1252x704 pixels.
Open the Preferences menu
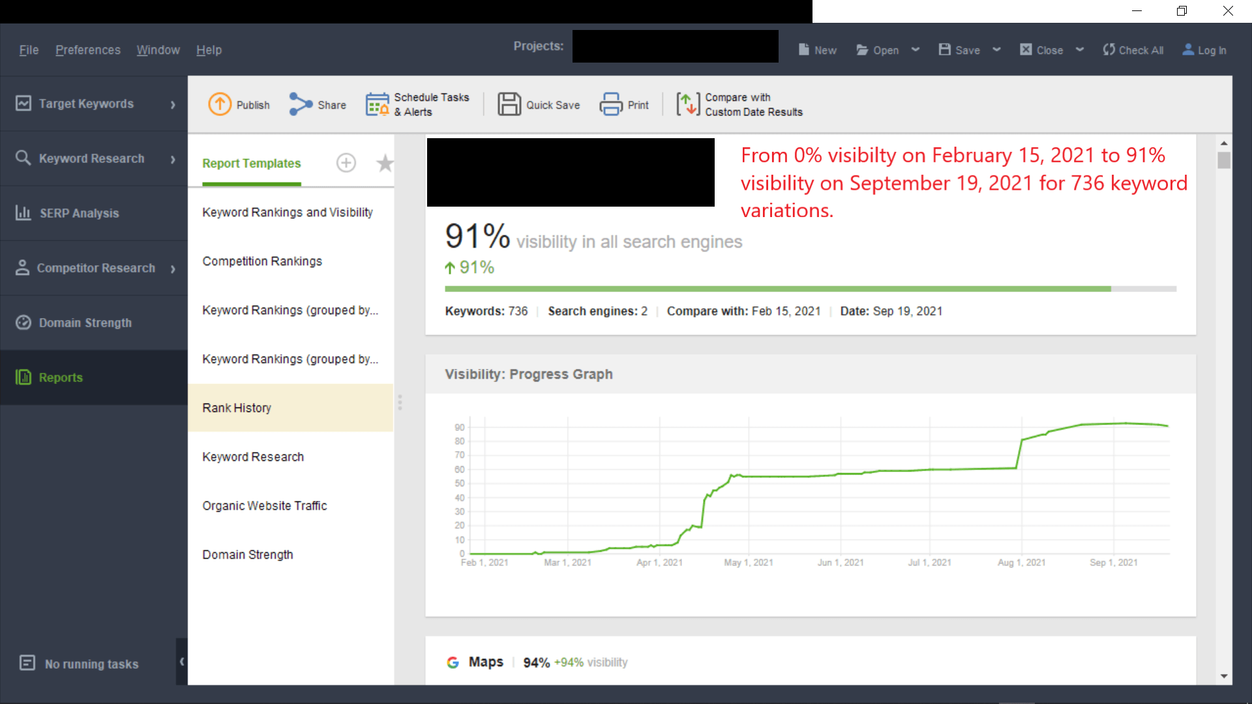(88, 50)
